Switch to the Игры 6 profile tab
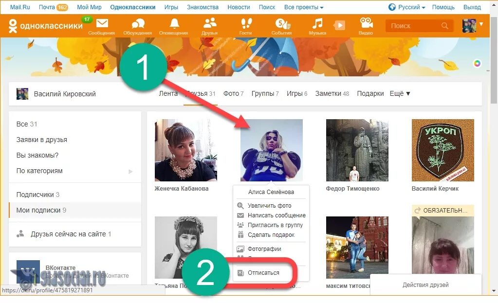This screenshot has width=498, height=303. point(297,93)
